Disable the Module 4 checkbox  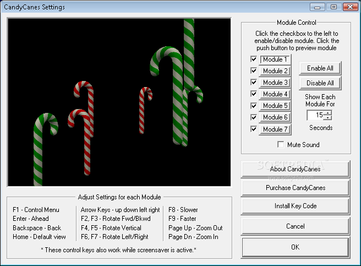254,94
